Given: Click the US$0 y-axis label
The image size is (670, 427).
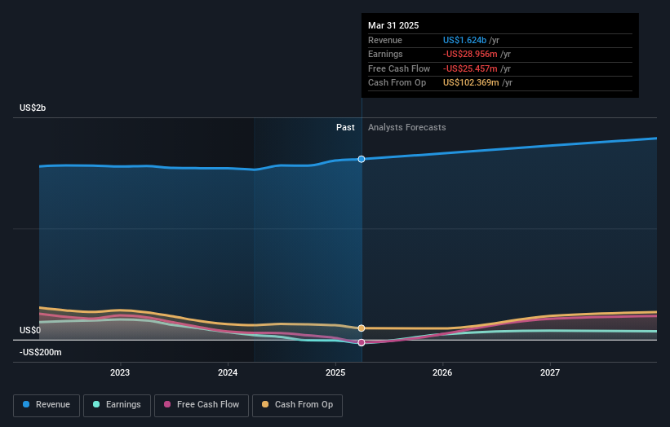Looking at the screenshot, I should pyautogui.click(x=30, y=330).
